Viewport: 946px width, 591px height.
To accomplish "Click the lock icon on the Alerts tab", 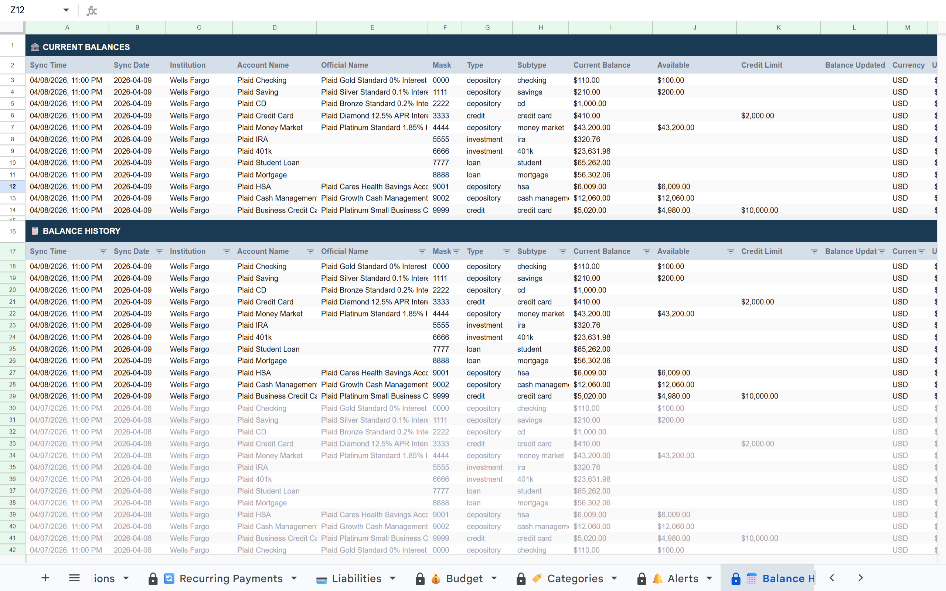I will point(642,578).
